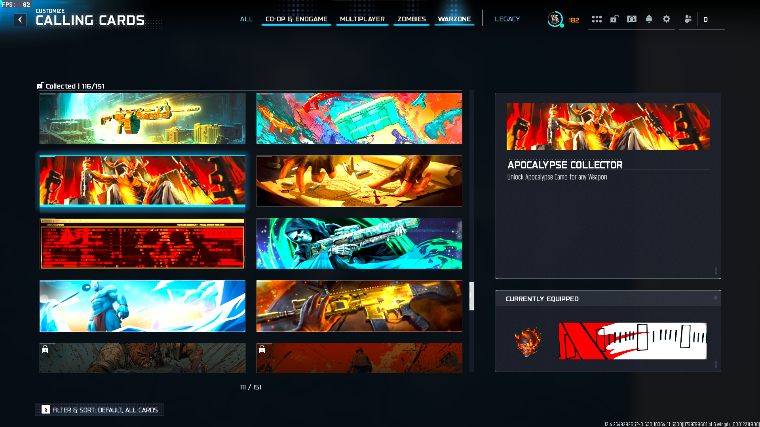Screen dimensions: 760x427
Task: Select the Apocalypse Collector demon card in grid
Action: coord(142,181)
